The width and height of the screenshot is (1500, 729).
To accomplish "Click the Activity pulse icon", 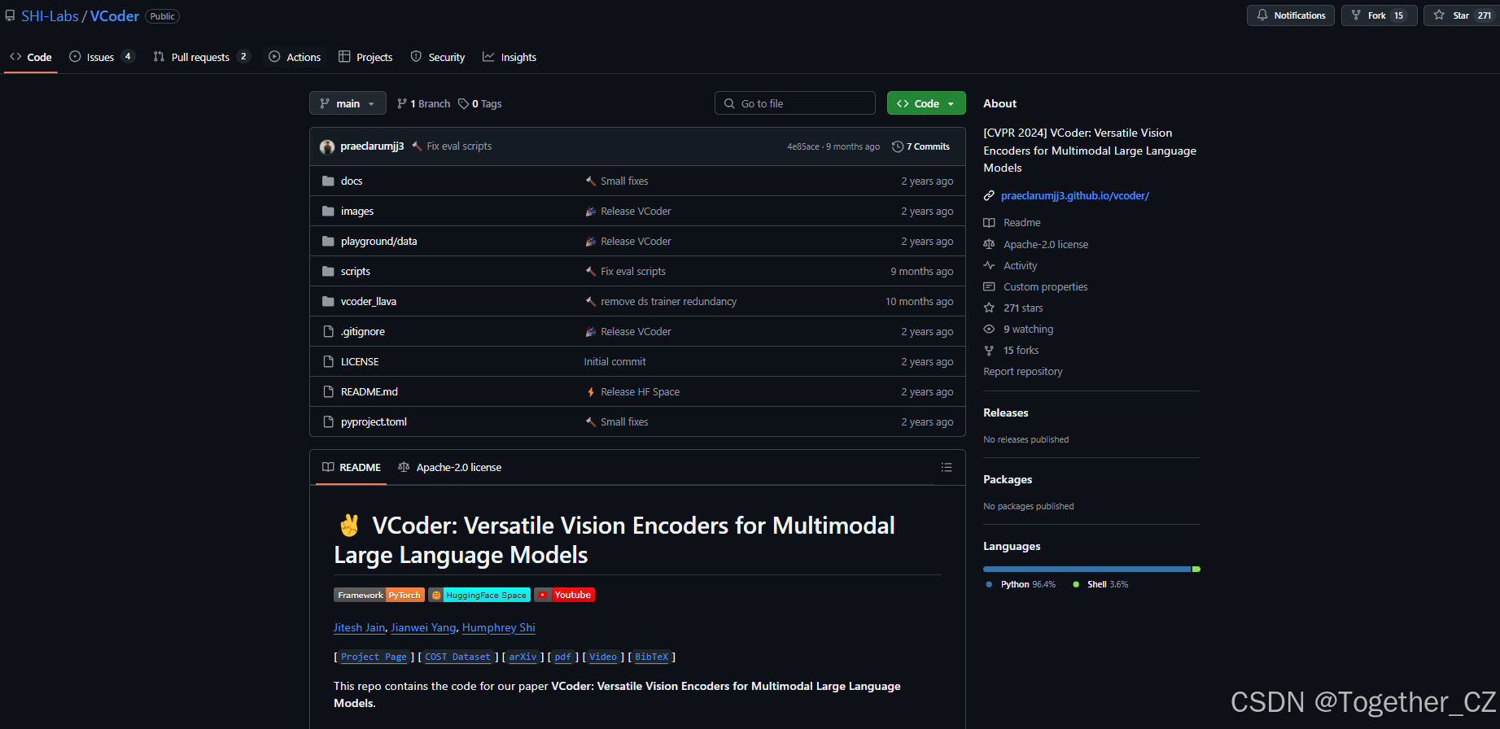I will (989, 265).
